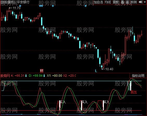Toggle the 复权 price adjustment option
Viewport: 147px width, 116px height.
(x=116, y=2)
